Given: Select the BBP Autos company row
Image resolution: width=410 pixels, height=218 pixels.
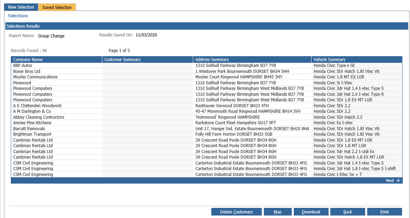Looking at the screenshot, I should pos(207,65).
